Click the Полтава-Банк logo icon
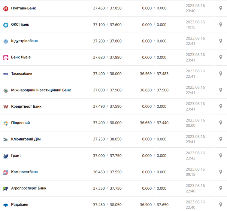Viewport: 227px width, 211px height. [6, 8]
